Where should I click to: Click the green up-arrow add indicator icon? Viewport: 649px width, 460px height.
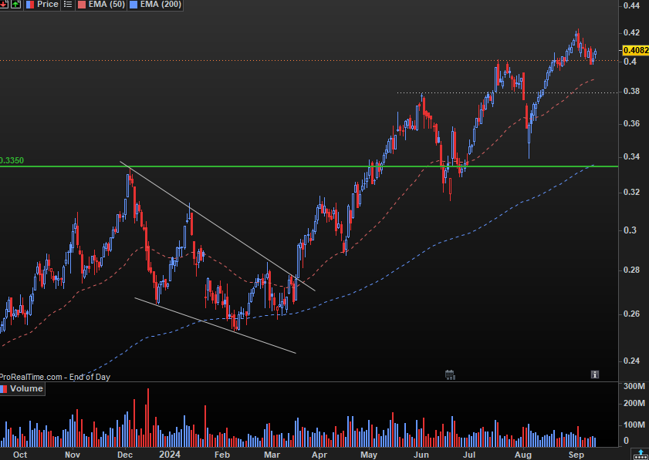[15, 5]
